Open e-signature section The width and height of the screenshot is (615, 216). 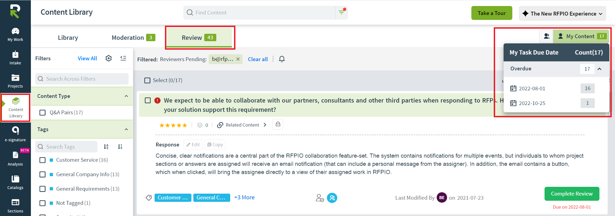point(15,134)
